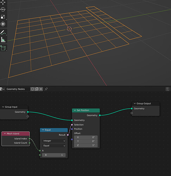171x176 pixels.
Task: Select the Annotate pencil tool
Action: (x=3, y=32)
